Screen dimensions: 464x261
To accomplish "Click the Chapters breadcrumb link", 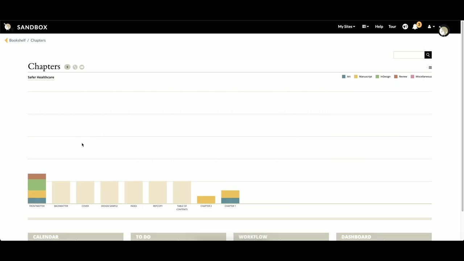I will coord(38,40).
